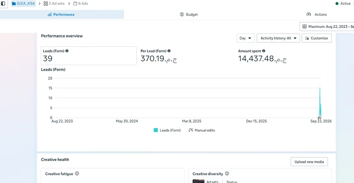Click the Budget dollar icon

[182, 15]
